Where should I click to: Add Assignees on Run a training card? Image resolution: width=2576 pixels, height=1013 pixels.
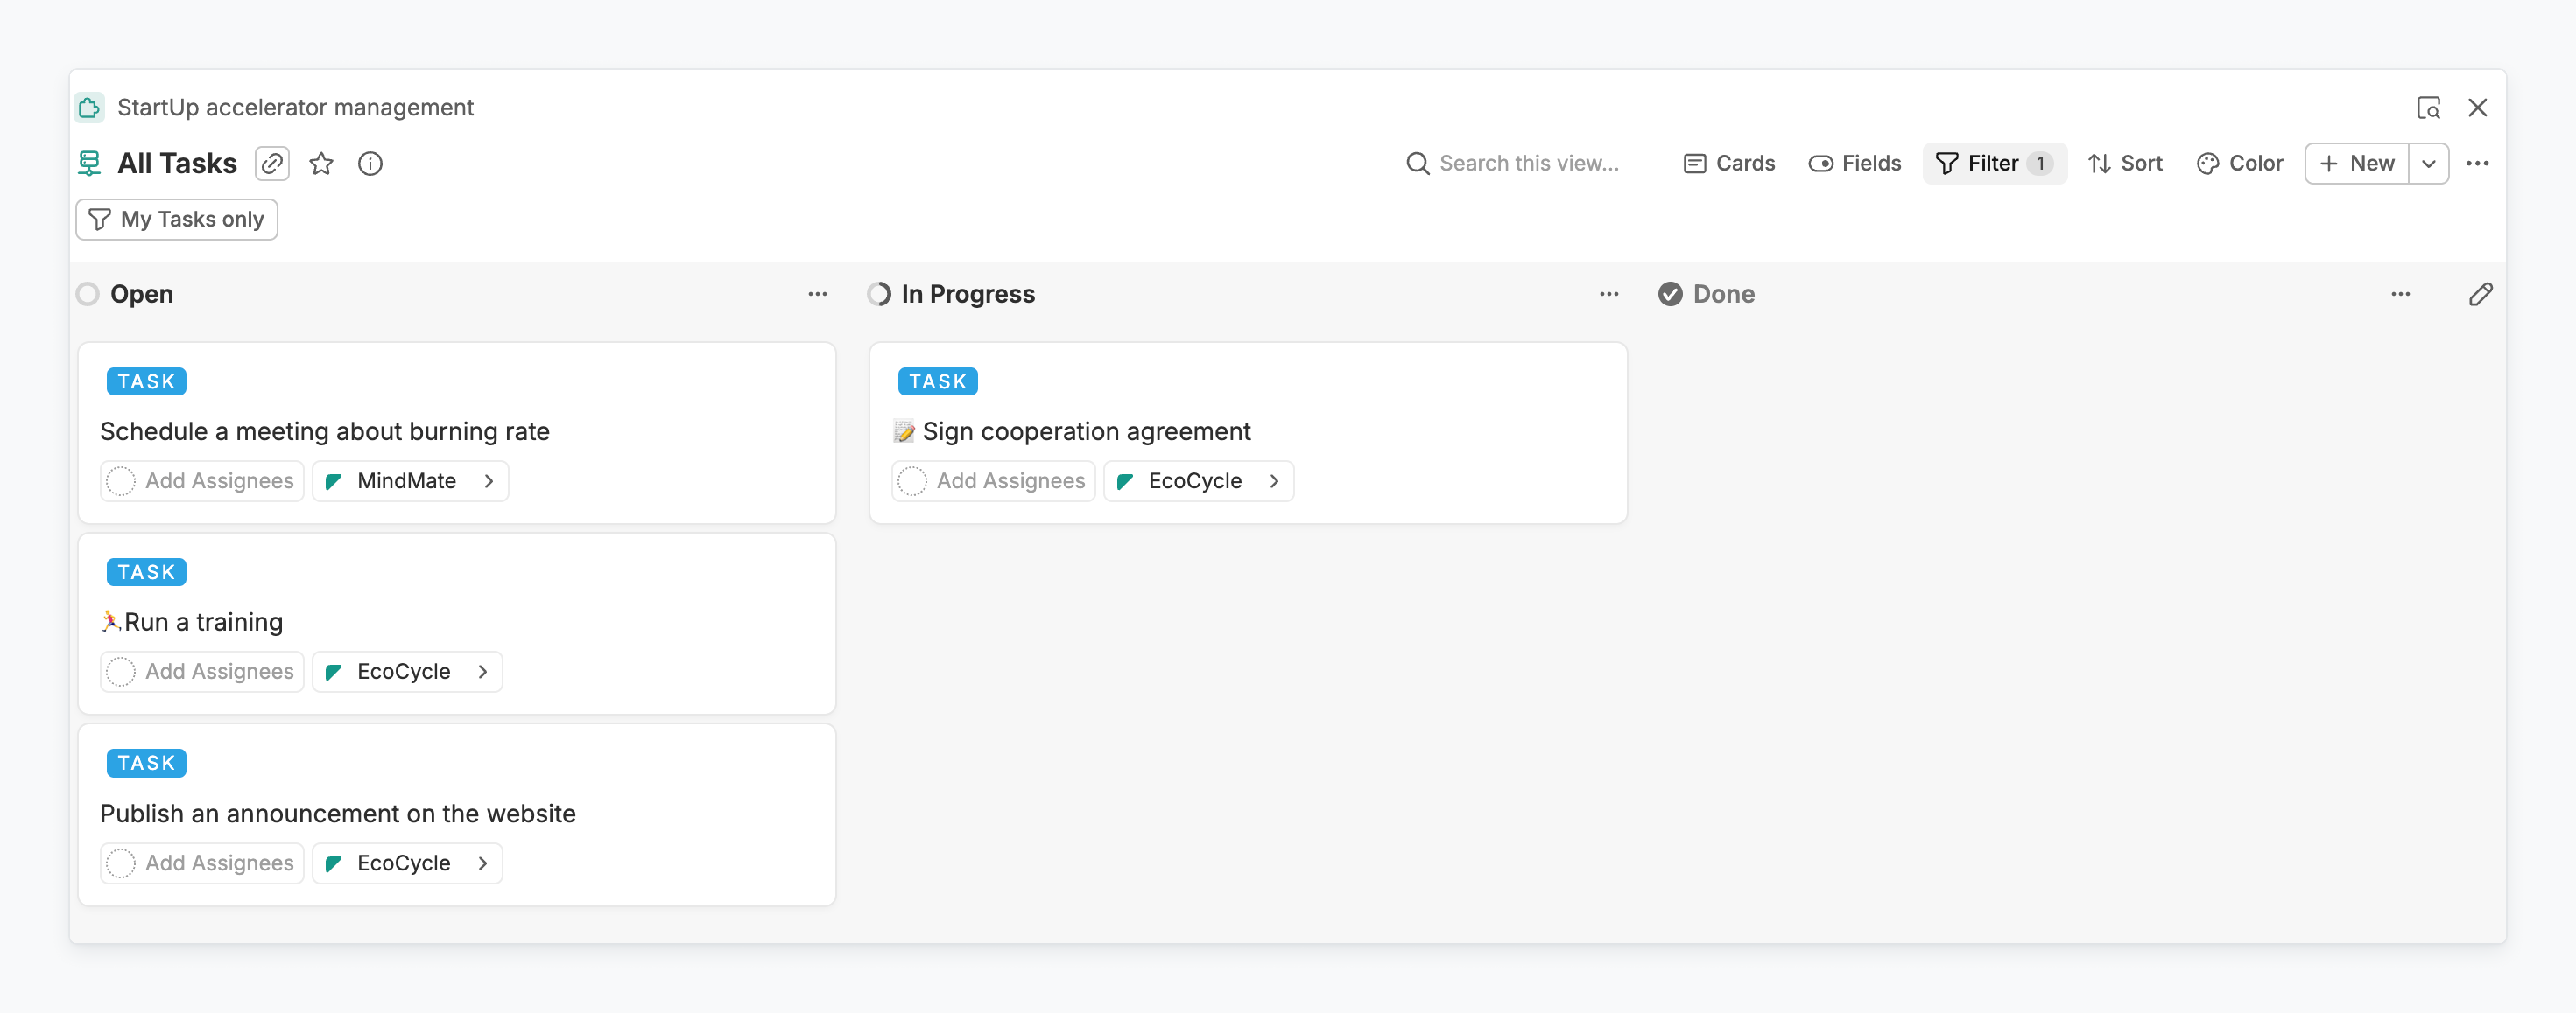[x=202, y=672]
